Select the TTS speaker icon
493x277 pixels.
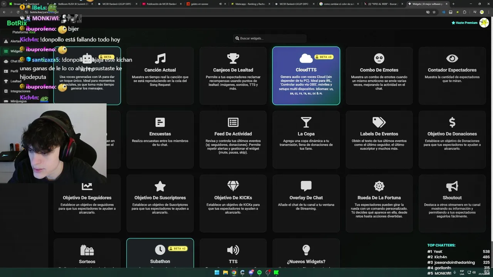click(233, 250)
